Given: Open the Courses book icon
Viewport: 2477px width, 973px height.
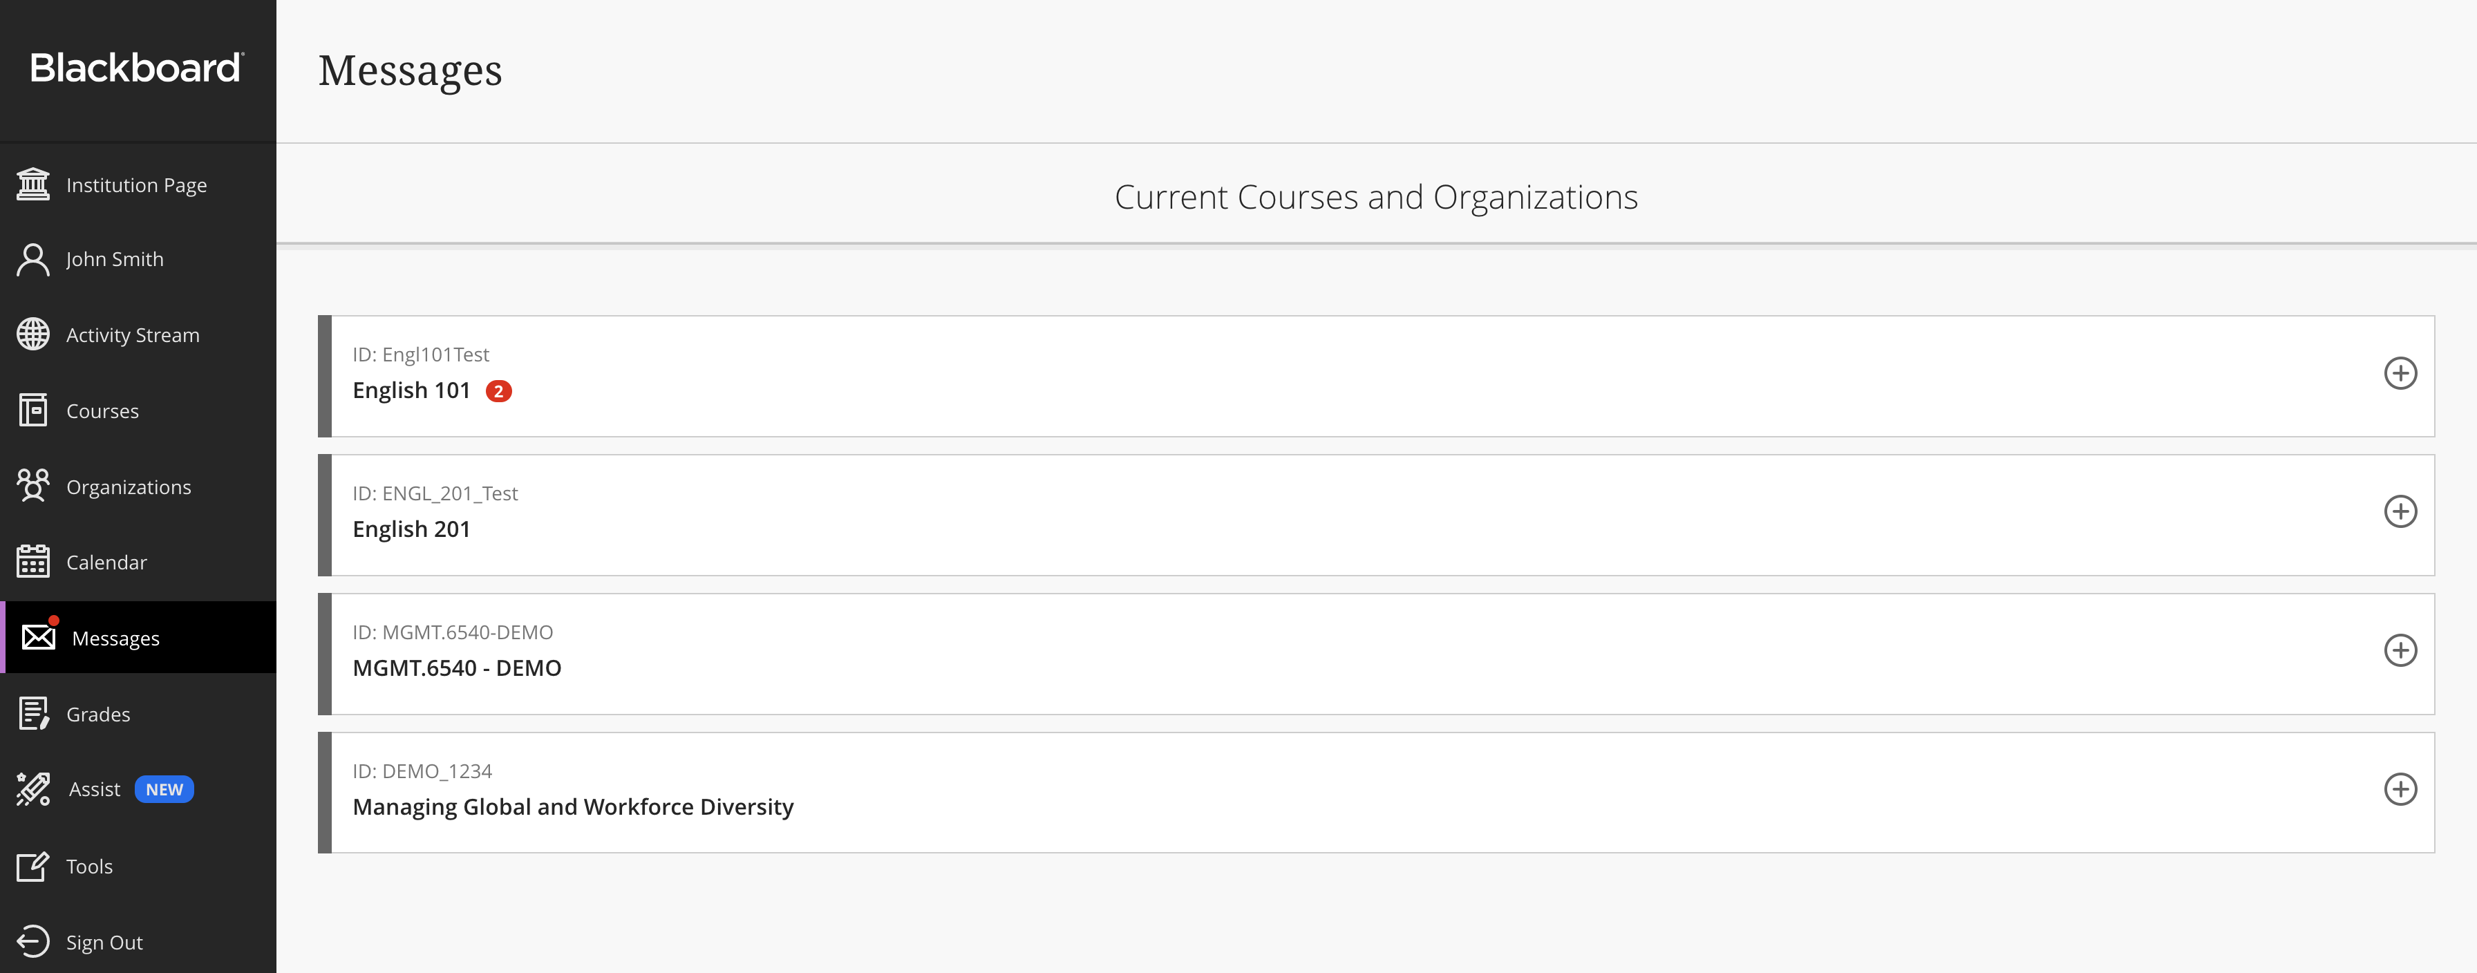Looking at the screenshot, I should [x=32, y=410].
